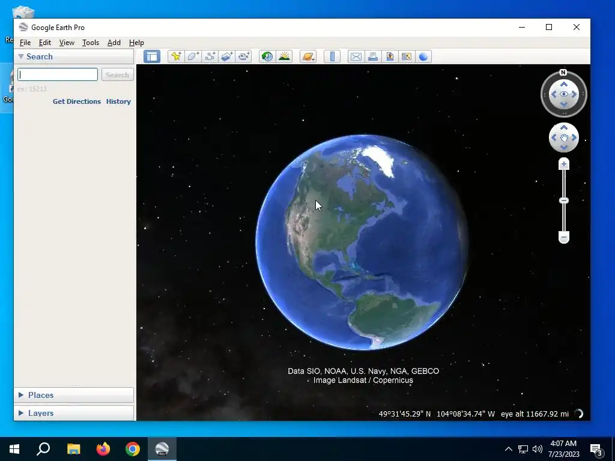Open the File menu
The height and width of the screenshot is (461, 615).
tap(25, 43)
